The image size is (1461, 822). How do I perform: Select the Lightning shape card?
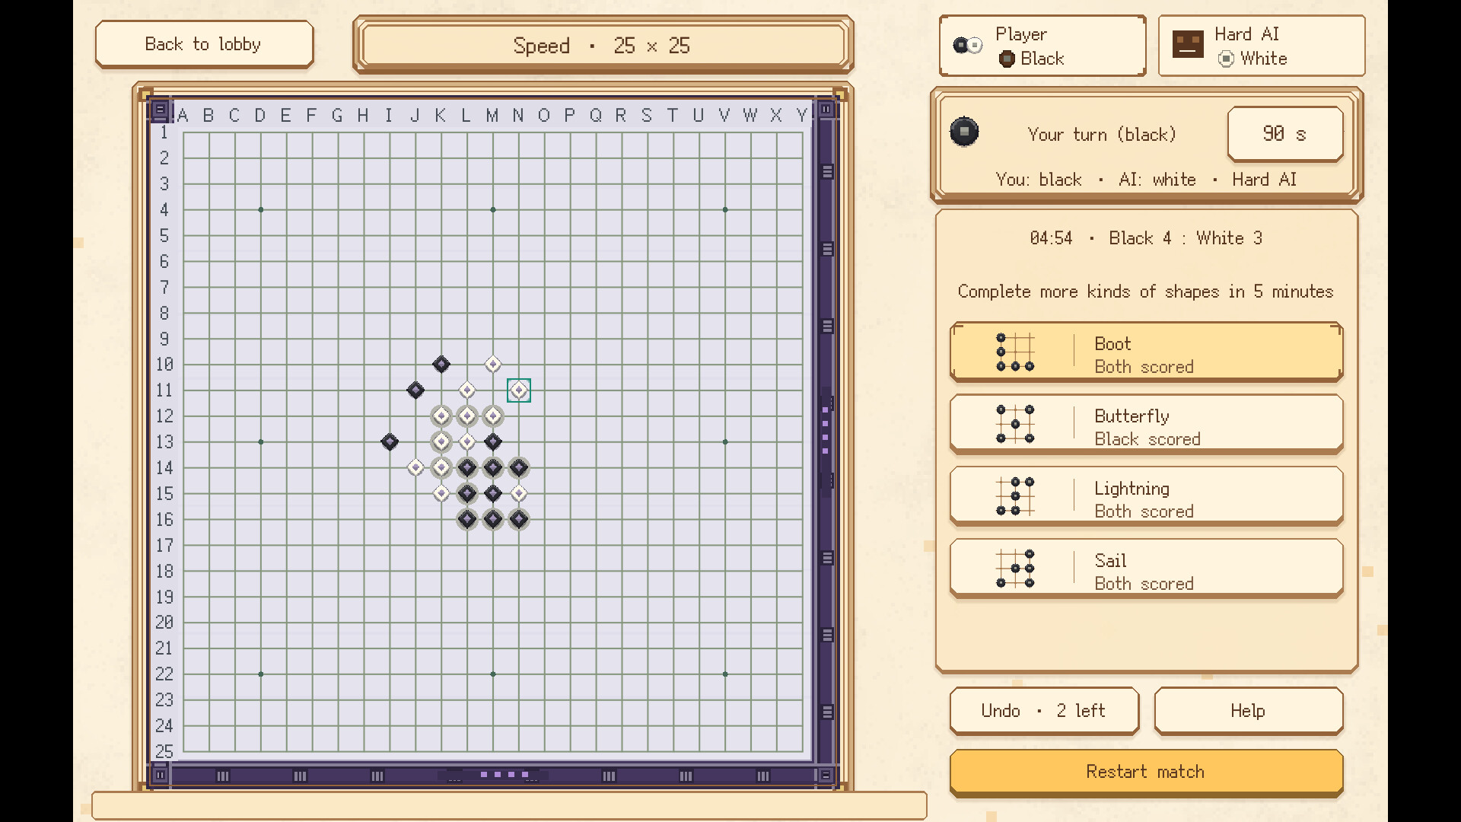[1146, 496]
